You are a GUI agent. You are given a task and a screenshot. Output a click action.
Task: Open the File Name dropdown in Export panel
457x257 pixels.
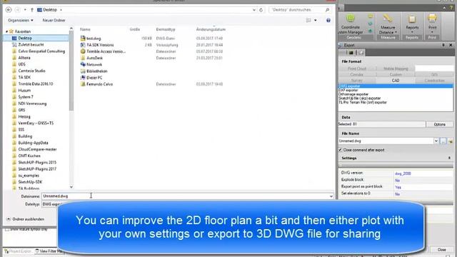[436, 141]
